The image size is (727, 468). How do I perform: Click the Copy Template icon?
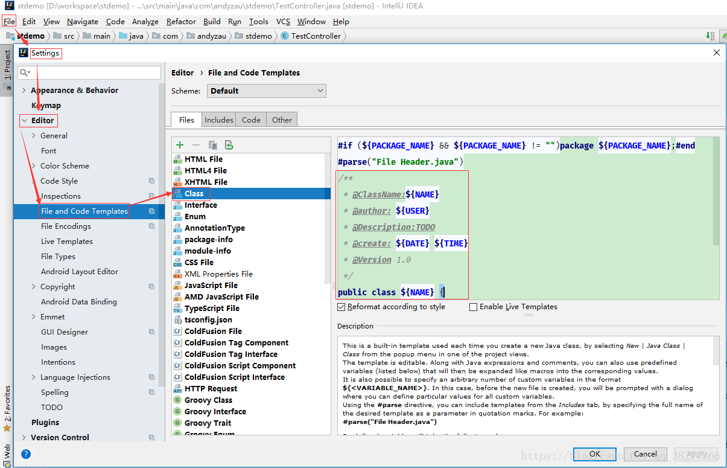click(212, 145)
